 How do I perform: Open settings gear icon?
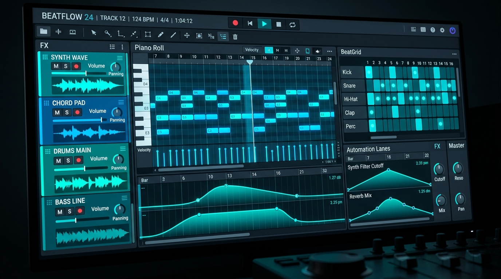click(442, 30)
